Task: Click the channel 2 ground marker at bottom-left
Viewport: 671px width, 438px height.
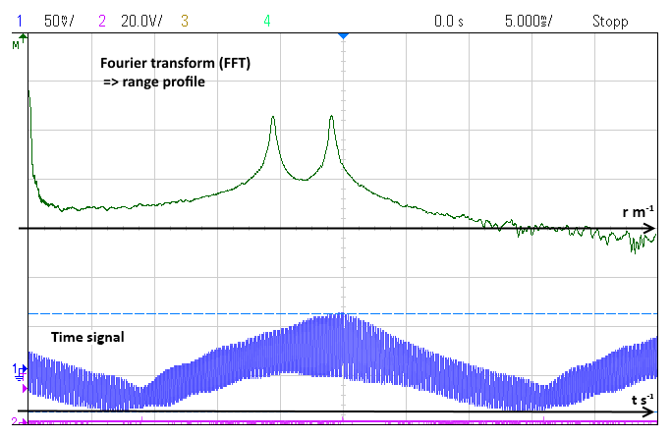Action: [14, 421]
